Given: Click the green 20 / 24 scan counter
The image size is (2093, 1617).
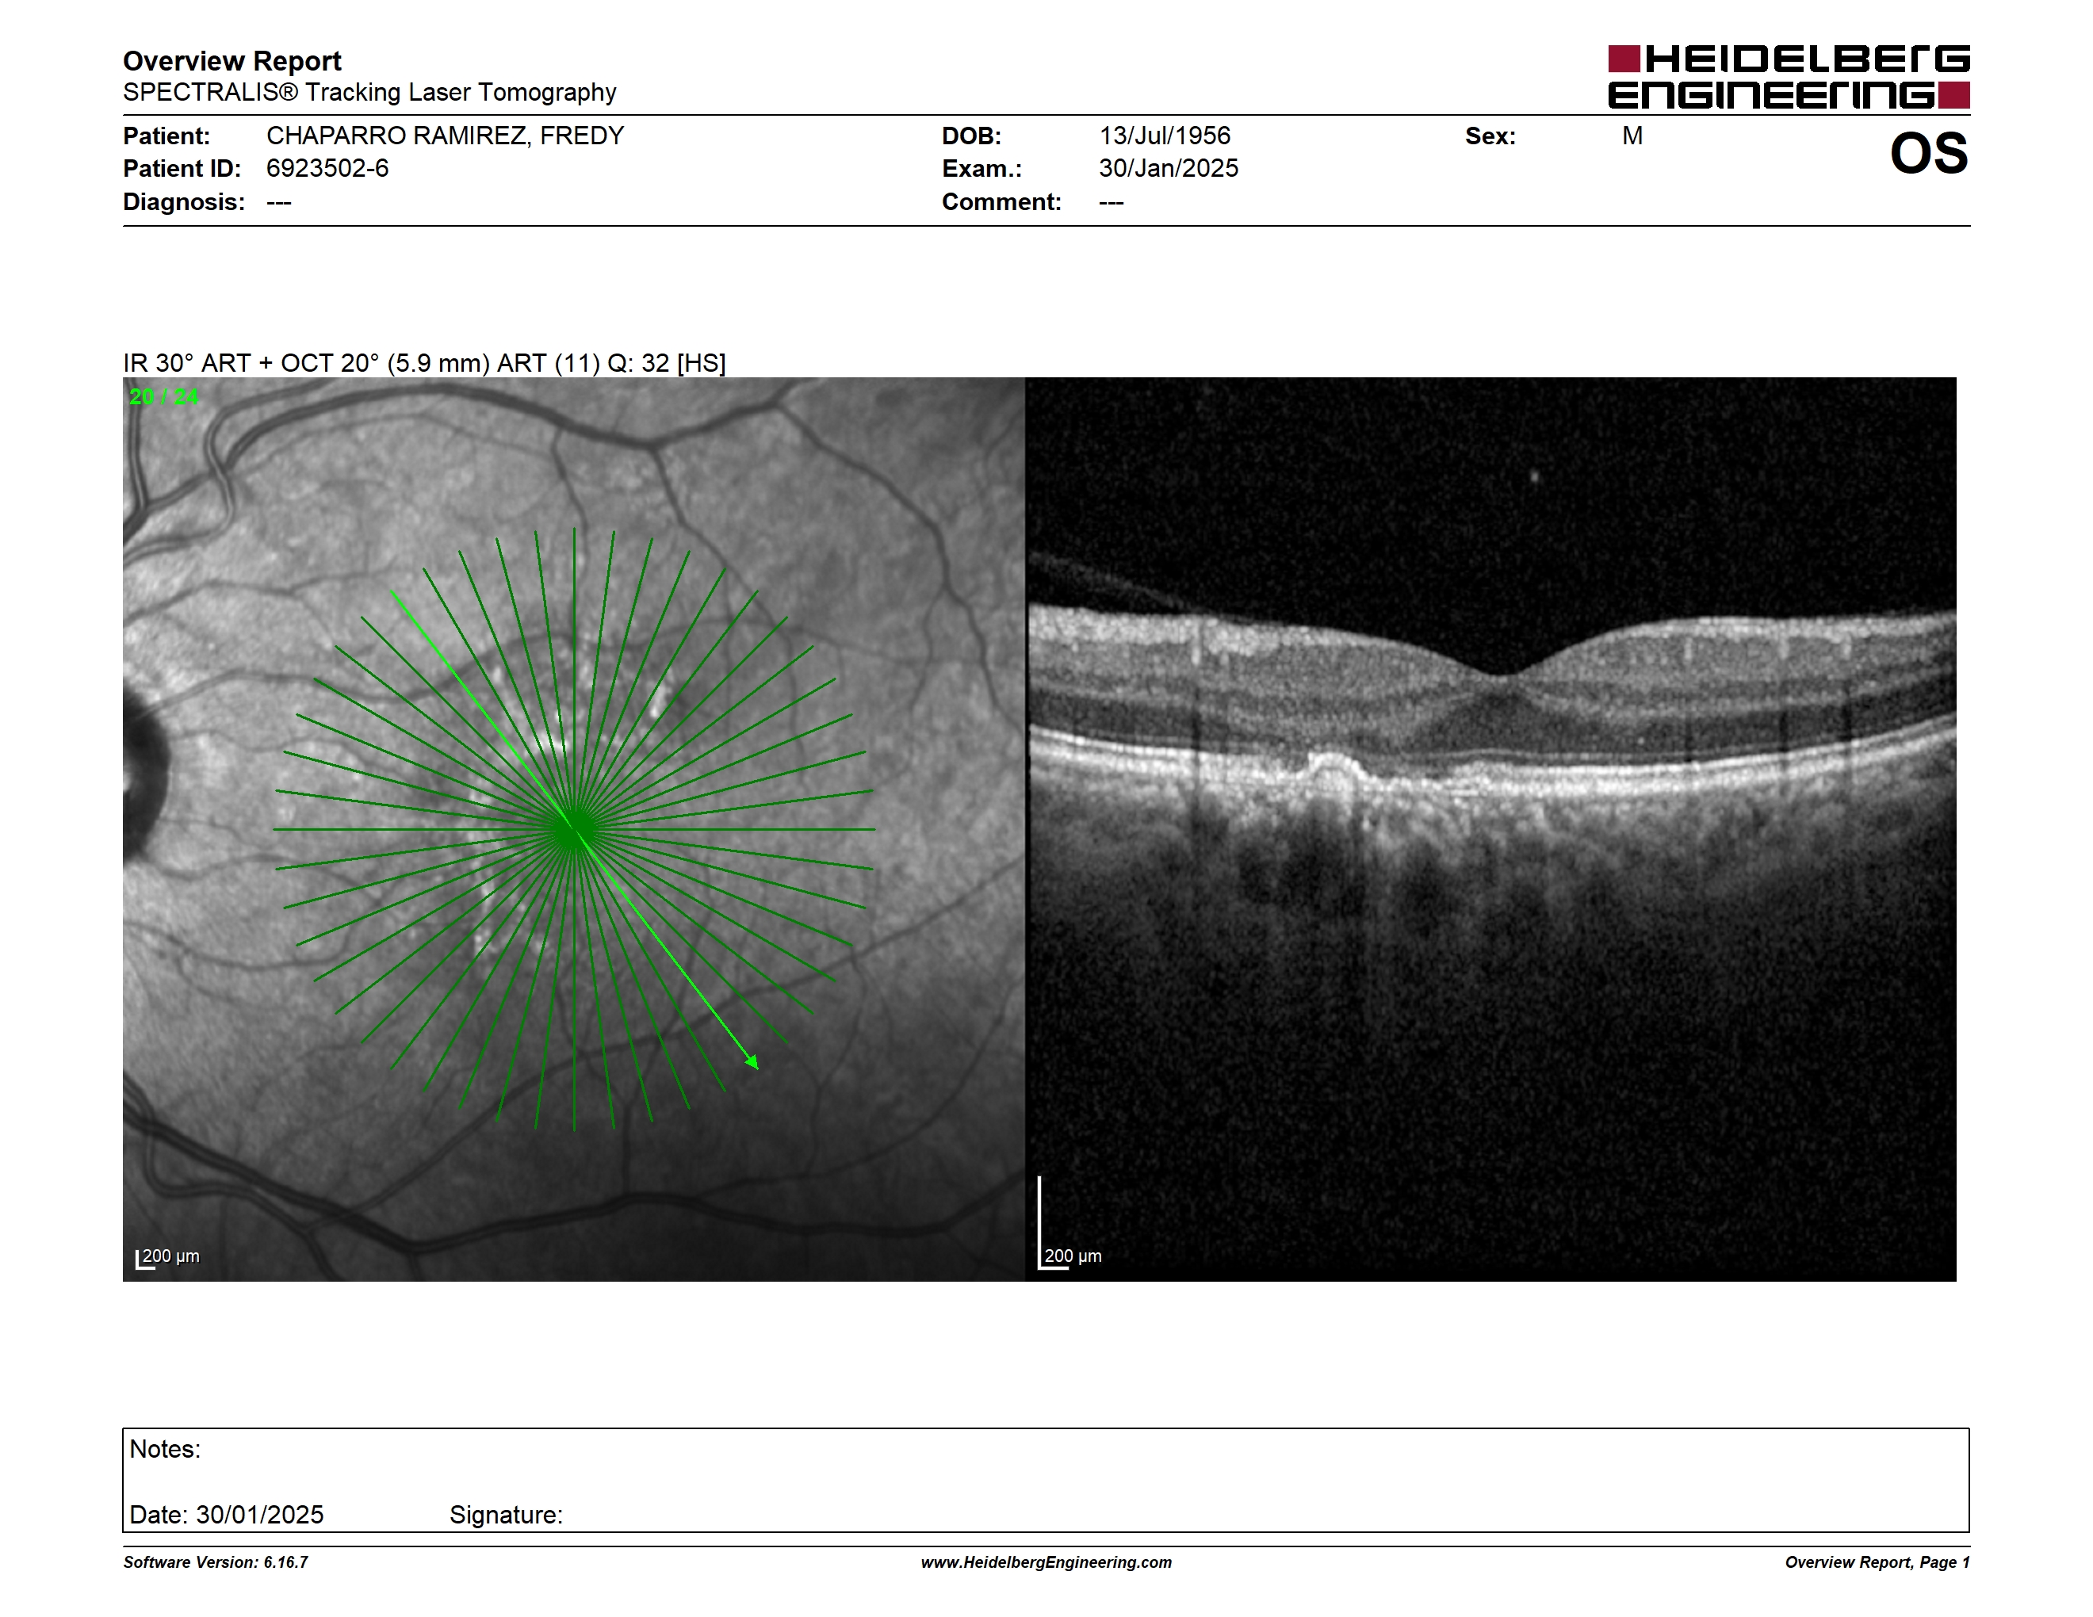Looking at the screenshot, I should 164,396.
